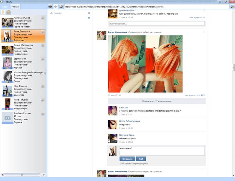Open Елена Филиппова profile link above orange-hair photo
Screen dimensions: 235x181
pyautogui.click(x=118, y=32)
